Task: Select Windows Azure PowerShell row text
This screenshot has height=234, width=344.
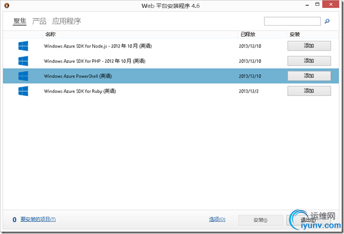Action: point(78,76)
